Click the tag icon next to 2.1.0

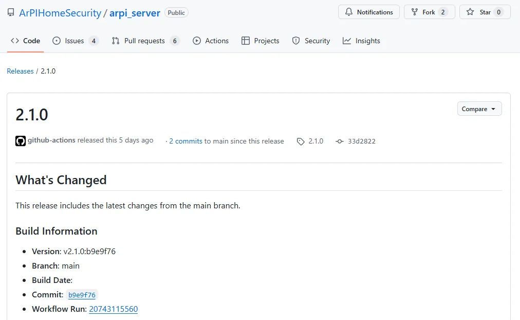[x=301, y=141]
